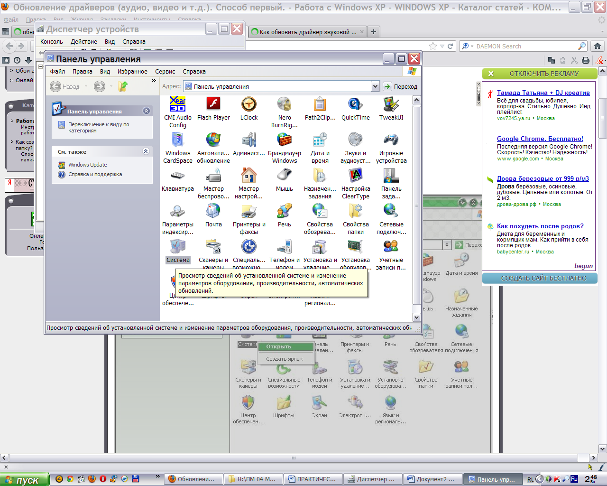
Task: Open Дрова березовые от 999 р/м3 link
Action: [543, 178]
